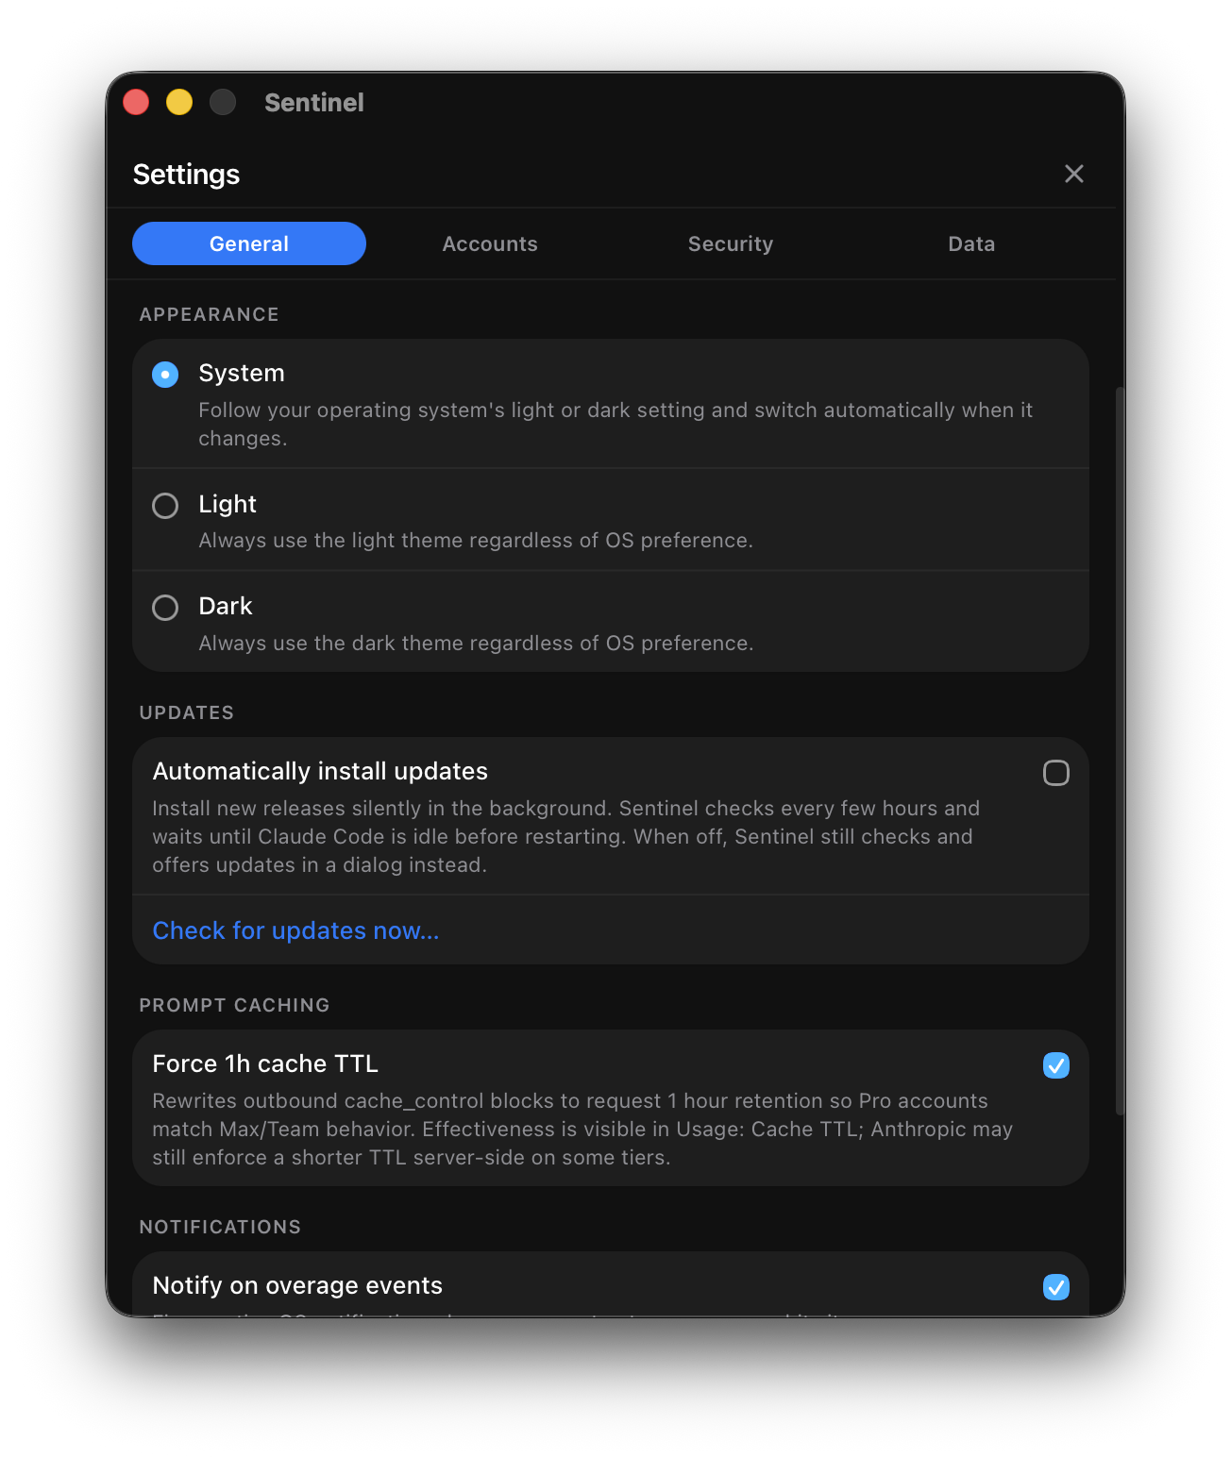
Task: Click the red close window button
Action: click(137, 102)
